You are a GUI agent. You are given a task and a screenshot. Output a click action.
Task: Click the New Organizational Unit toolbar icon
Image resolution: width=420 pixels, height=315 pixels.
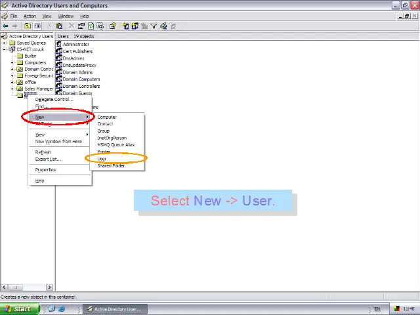(x=144, y=26)
